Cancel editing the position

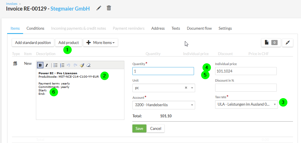(156, 128)
